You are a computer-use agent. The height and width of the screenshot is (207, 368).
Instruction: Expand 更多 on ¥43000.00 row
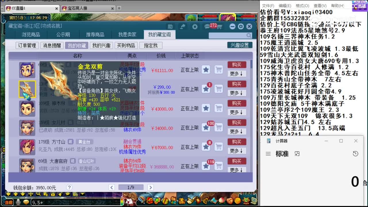coord(237,112)
